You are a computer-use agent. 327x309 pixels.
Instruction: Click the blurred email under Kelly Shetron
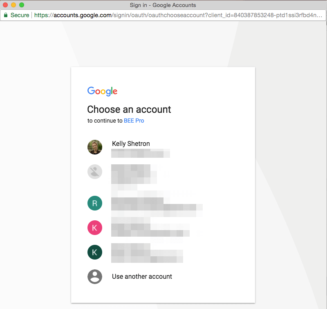141,153
